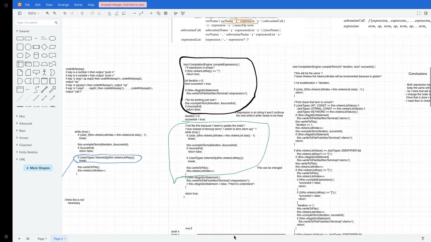Open the Help menu
Screen dimensions: 431x242
coord(91,5)
